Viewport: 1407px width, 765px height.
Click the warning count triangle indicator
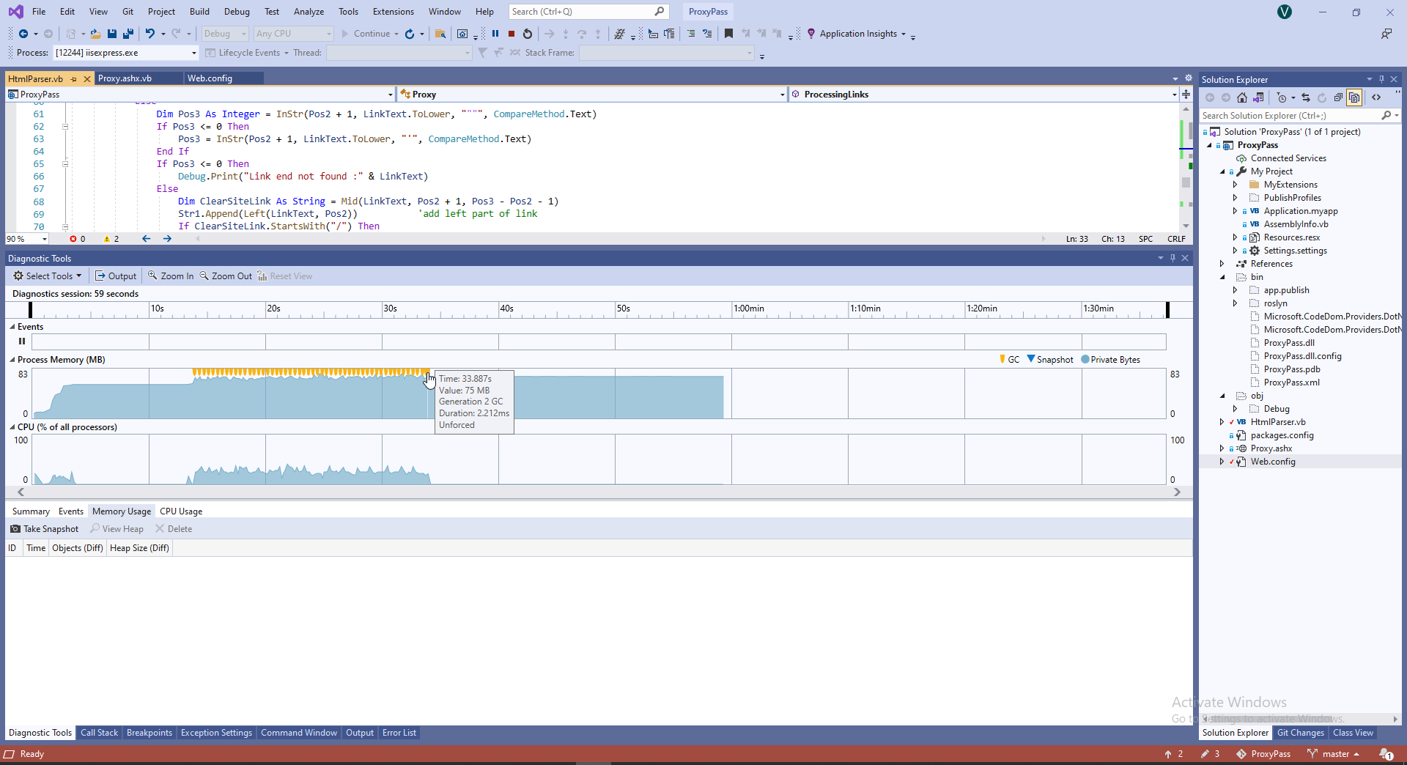(x=111, y=239)
